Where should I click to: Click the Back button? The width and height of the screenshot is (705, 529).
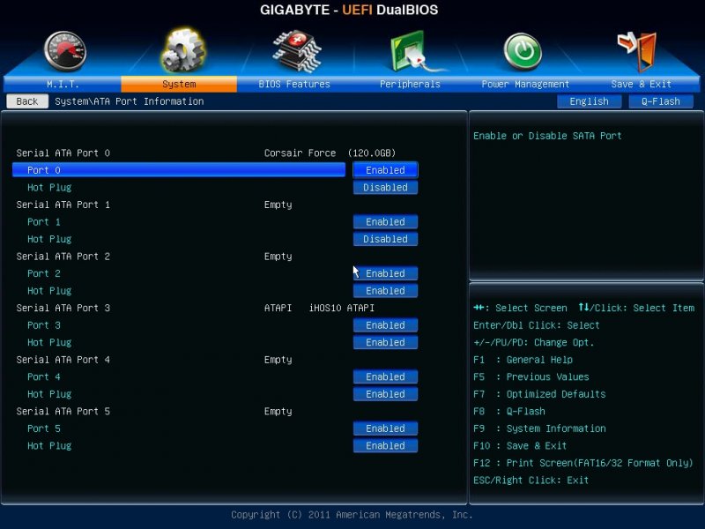pos(26,101)
